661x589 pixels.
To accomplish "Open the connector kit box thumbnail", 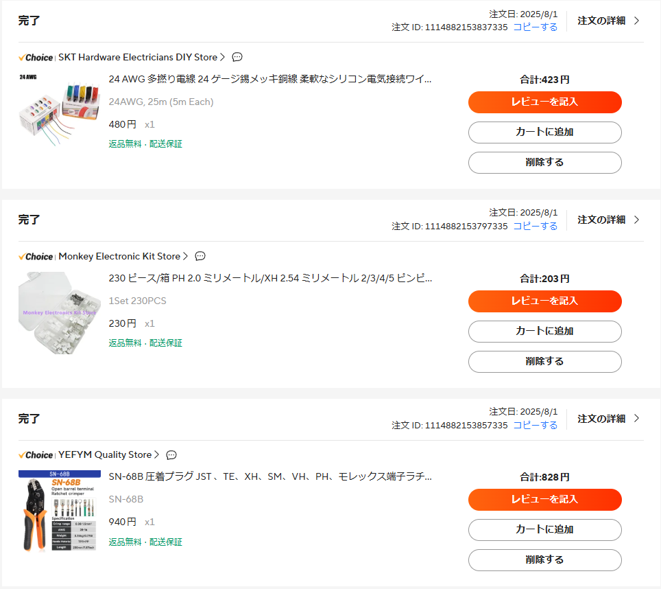I will click(59, 312).
